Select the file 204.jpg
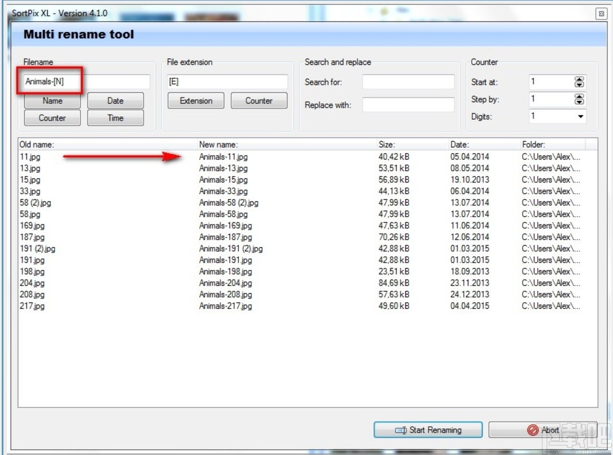613x455 pixels. pos(32,283)
